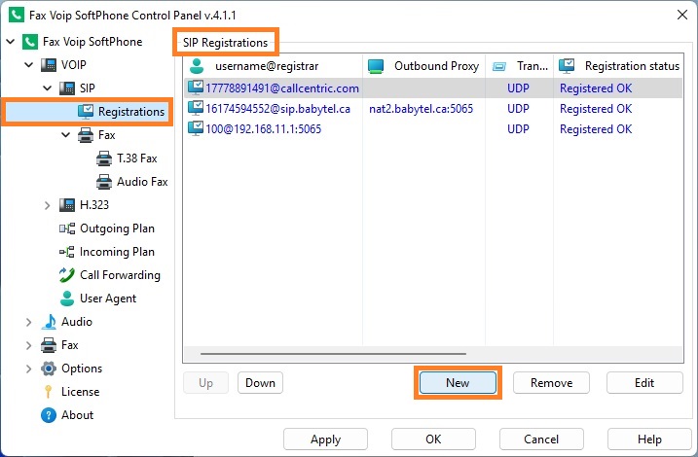Click the H.323 phone icon
The image size is (698, 457).
tap(67, 205)
